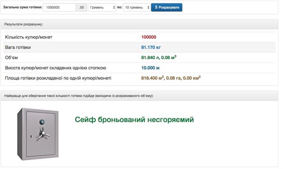
Task: Click the safe image thumbnail
Action: click(38, 134)
